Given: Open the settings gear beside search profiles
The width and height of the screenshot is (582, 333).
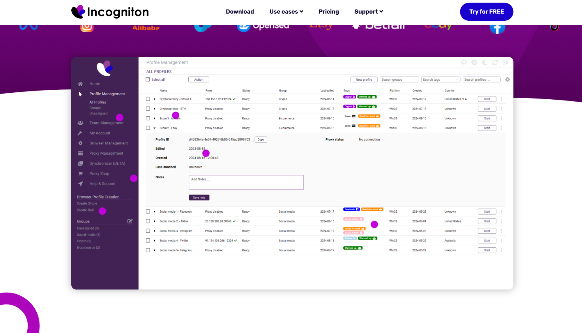Looking at the screenshot, I should click(507, 80).
